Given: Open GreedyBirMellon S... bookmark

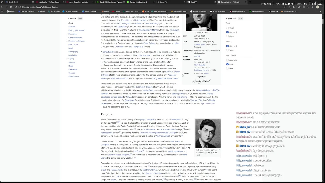Looking at the screenshot, I should [238, 11].
